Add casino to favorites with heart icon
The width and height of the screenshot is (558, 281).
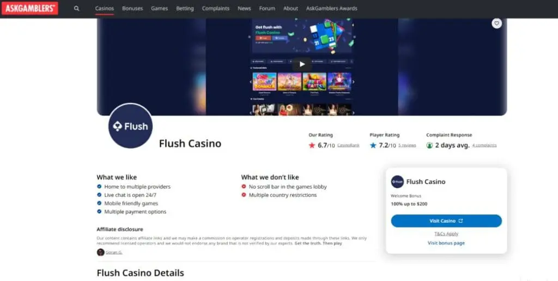coord(497,23)
